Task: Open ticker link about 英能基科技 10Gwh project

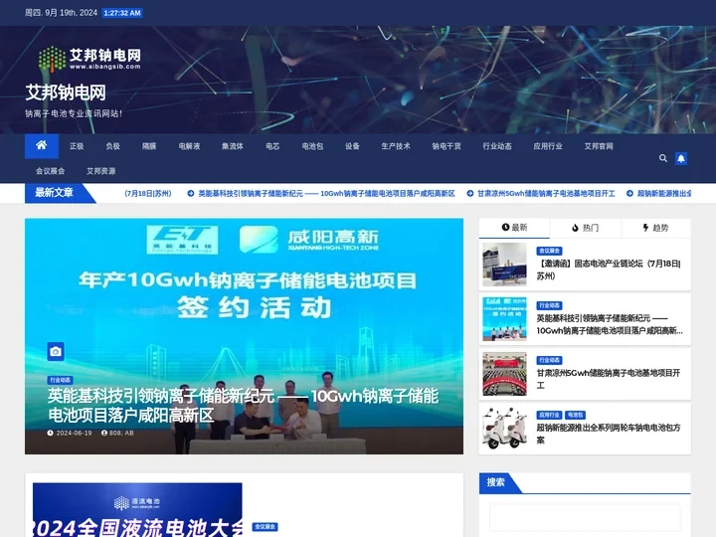Action: pyautogui.click(x=321, y=194)
